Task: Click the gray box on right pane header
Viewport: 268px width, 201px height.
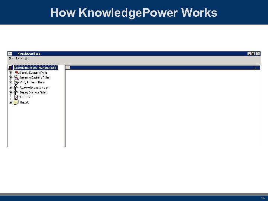Action: (x=68, y=68)
